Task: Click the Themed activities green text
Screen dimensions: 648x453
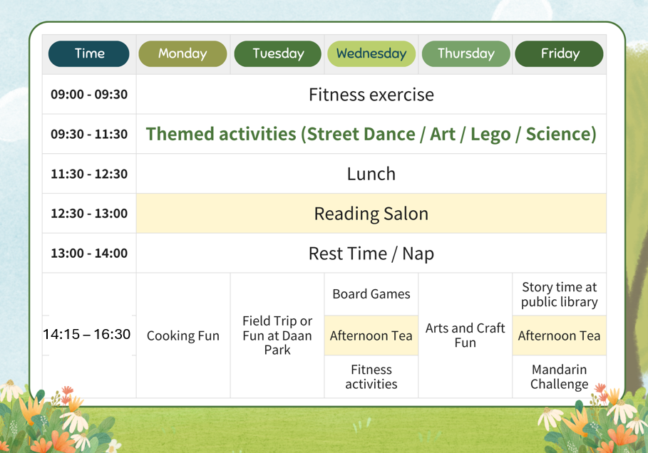Action: tap(371, 134)
